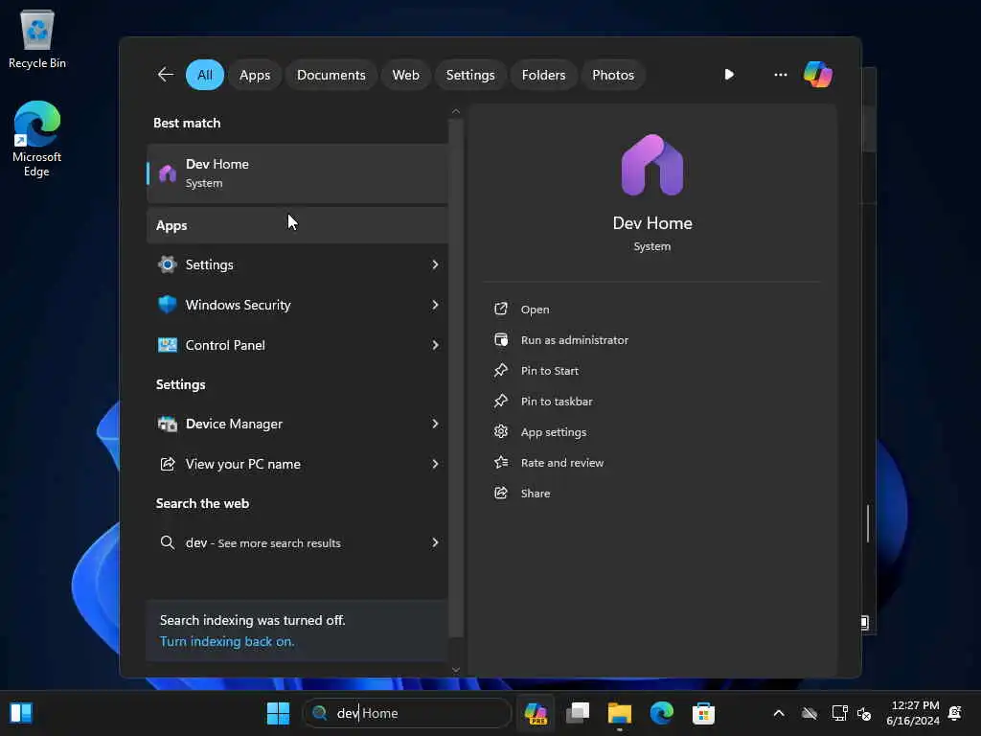Open the Widgets icon on the taskbar

click(x=21, y=713)
